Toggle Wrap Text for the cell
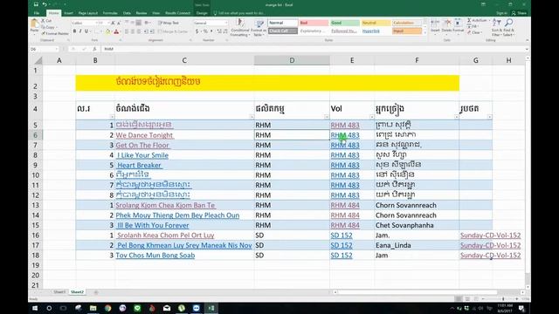Viewport: 559px width, 314px height. (x=169, y=23)
